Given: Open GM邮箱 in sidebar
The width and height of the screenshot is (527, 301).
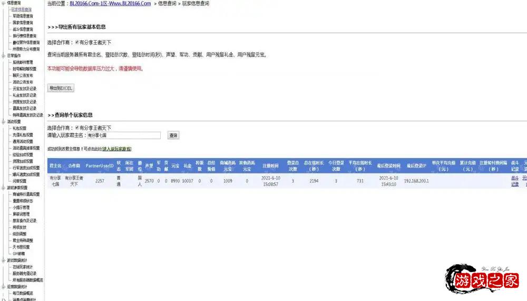Looking at the screenshot, I should click(x=19, y=254).
